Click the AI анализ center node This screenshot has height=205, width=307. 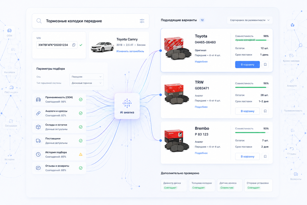127,106
